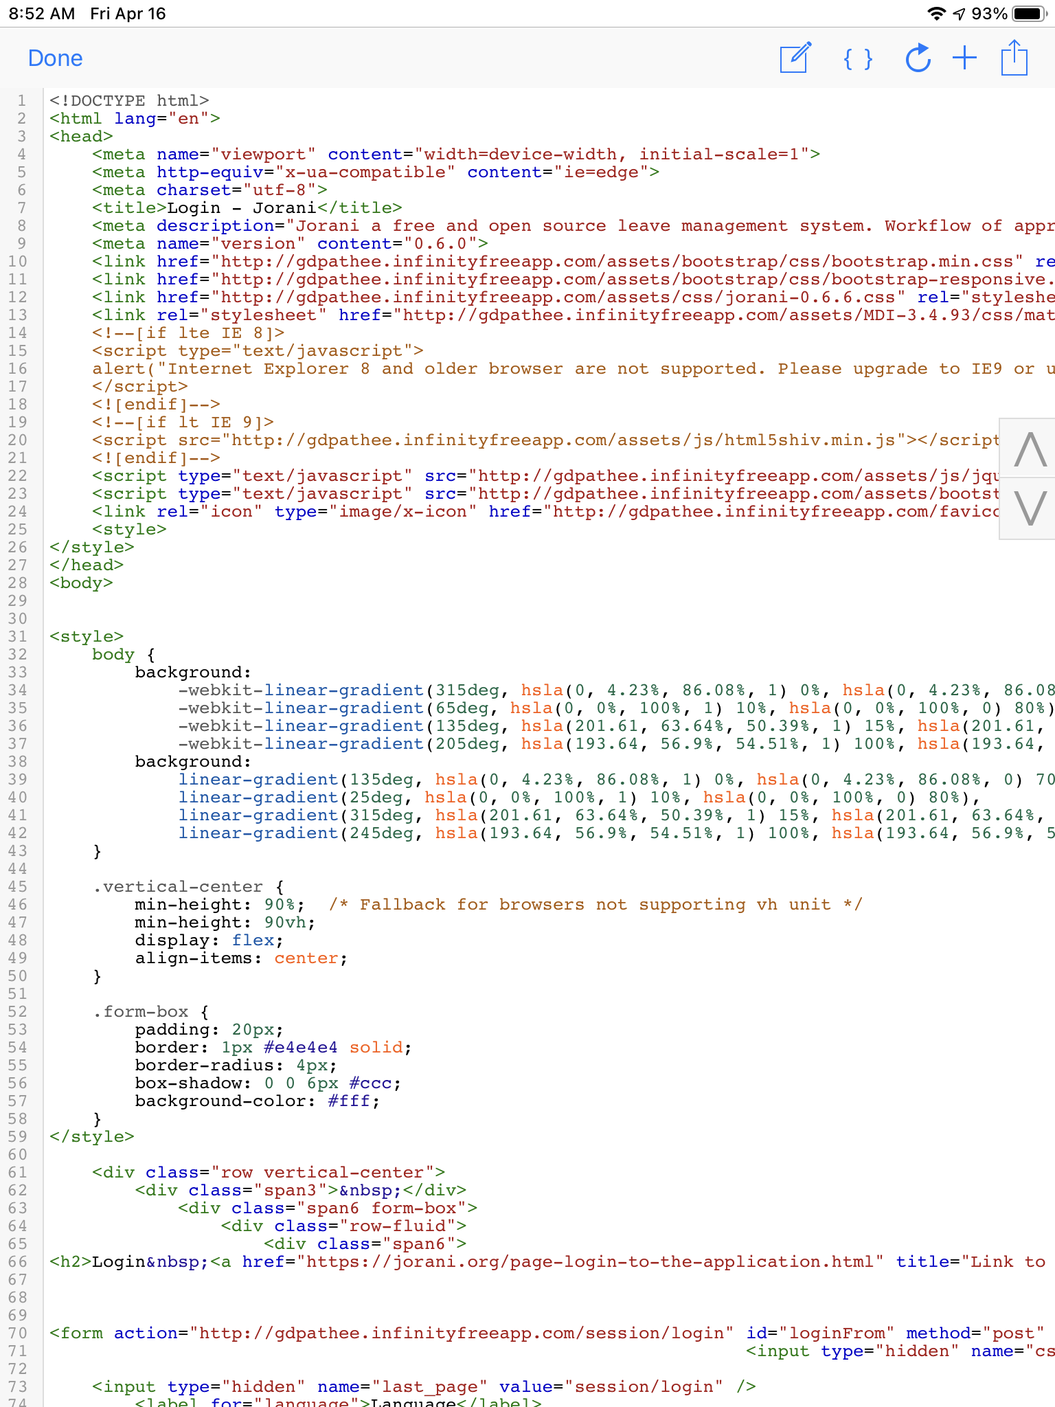Jump down with the down arrow

point(1030,508)
